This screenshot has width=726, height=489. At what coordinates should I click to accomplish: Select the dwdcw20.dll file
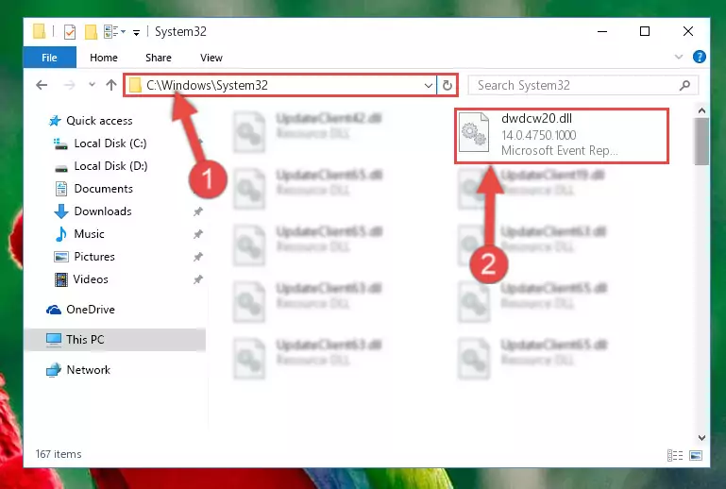(562, 136)
